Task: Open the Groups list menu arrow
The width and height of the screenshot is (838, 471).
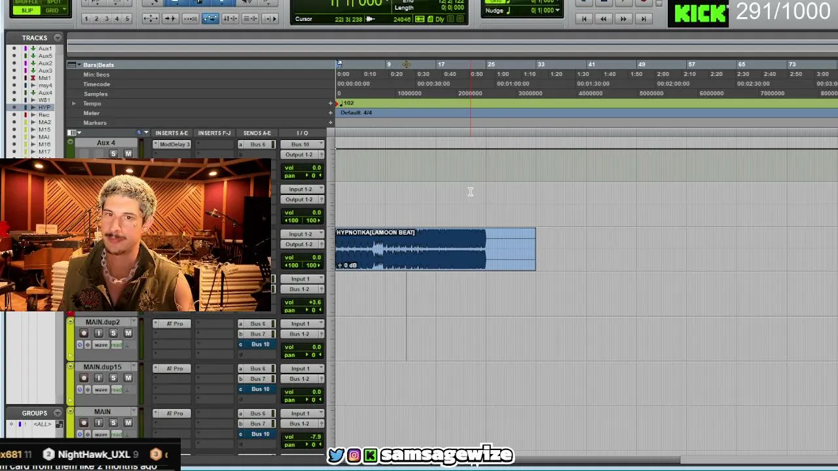Action: [58, 413]
